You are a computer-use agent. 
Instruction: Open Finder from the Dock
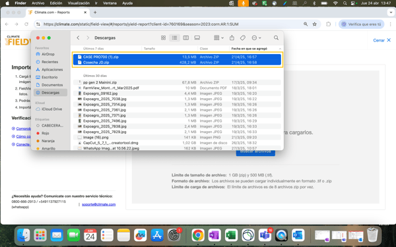pos(23,235)
